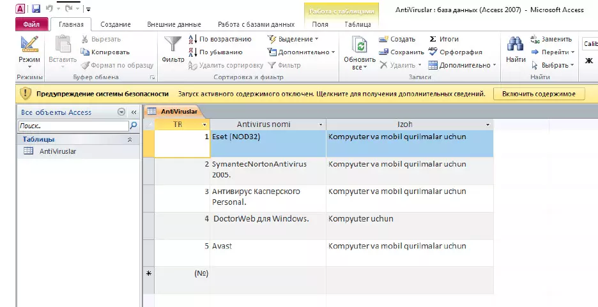Open the Перейти dropdown
This screenshot has height=307, width=598.
[x=553, y=52]
